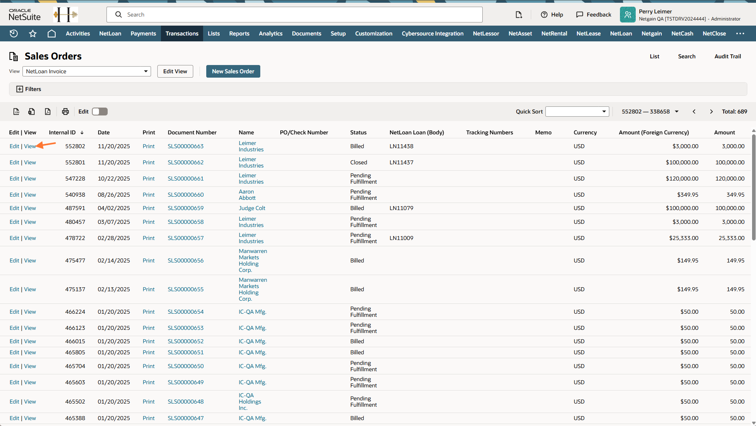Go to next page of results
756x426 pixels.
click(711, 112)
